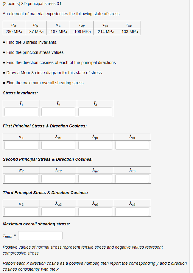
Task: Click the last cosine field in third row
Action: (x=132, y=211)
